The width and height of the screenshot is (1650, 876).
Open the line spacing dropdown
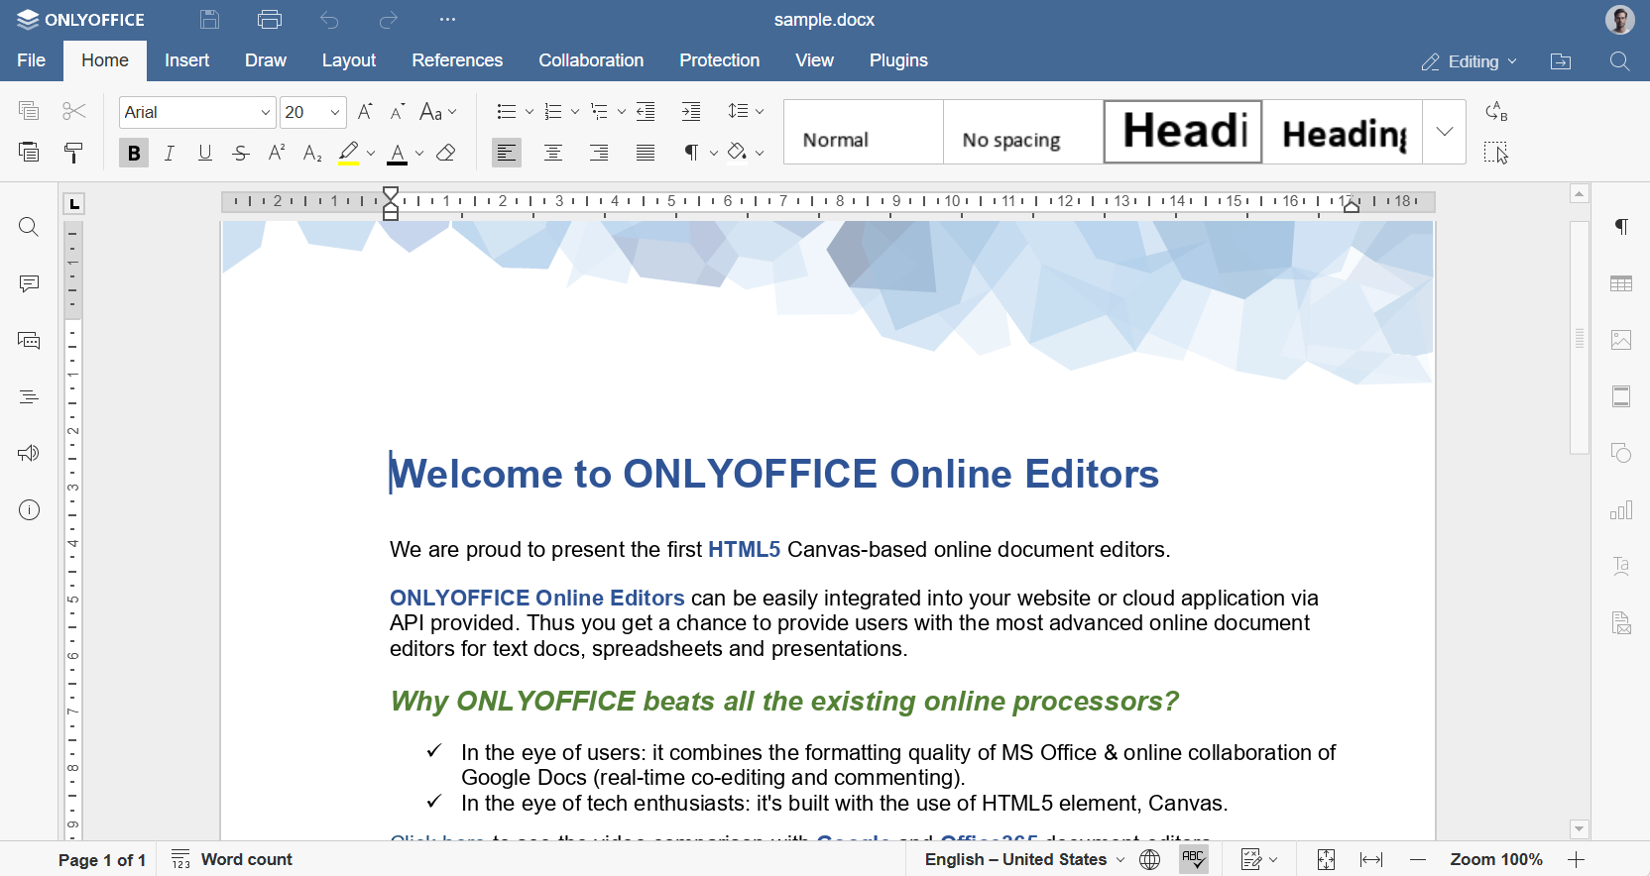tap(746, 111)
